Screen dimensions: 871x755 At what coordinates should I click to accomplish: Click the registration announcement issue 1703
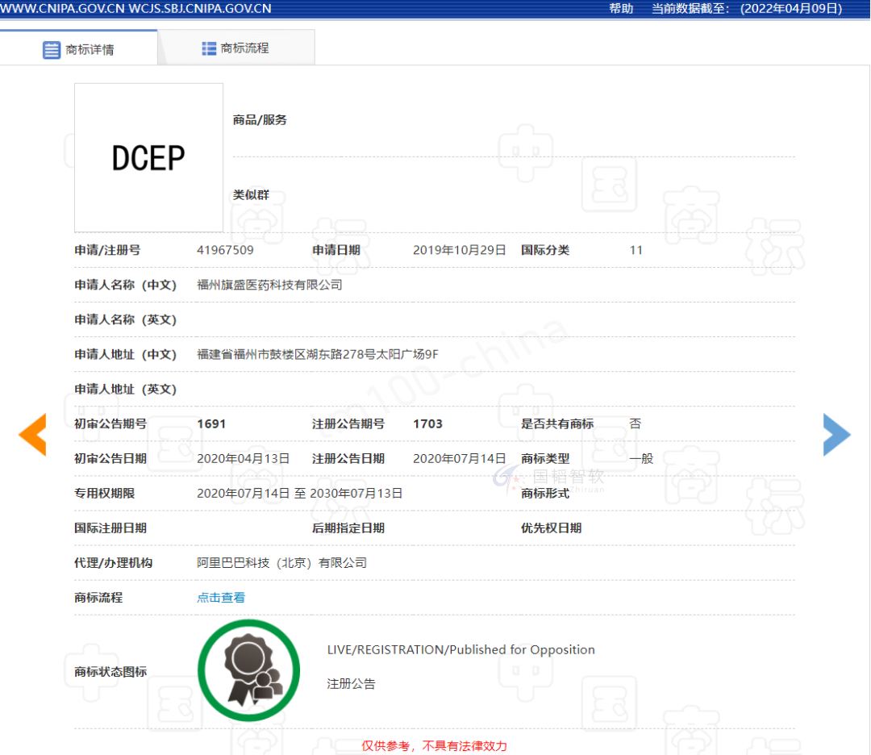[427, 424]
